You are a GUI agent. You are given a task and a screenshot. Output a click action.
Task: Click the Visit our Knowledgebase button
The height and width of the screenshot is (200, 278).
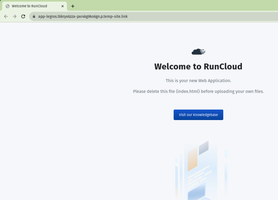198,115
